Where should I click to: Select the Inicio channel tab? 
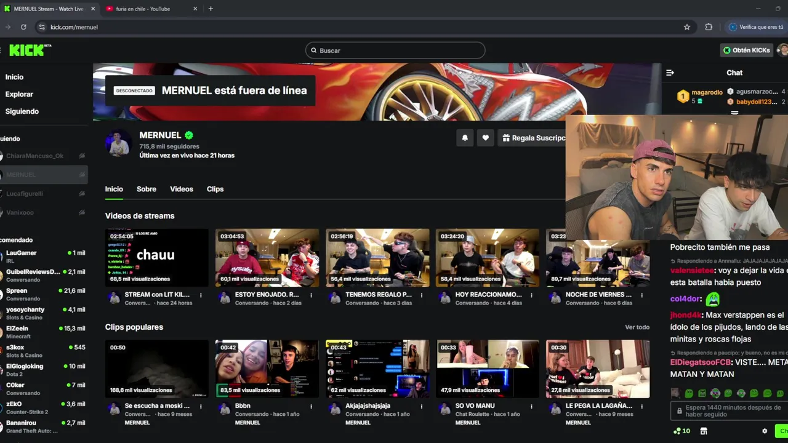114,189
